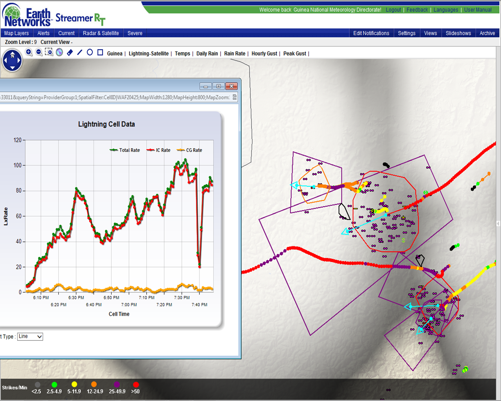Click the Earth Networks logo

(x=27, y=15)
